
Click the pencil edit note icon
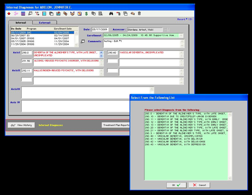tap(58, 14)
